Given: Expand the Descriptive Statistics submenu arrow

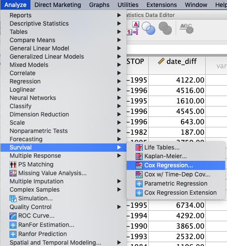Looking at the screenshot, I should tap(119, 23).
